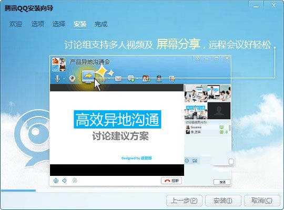The image size is (284, 210).
Task: Click the green screen icon beside Sesame
Action: 221,128
